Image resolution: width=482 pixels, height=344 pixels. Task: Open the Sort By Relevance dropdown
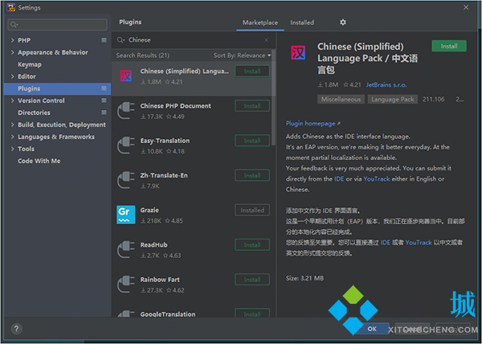click(243, 55)
